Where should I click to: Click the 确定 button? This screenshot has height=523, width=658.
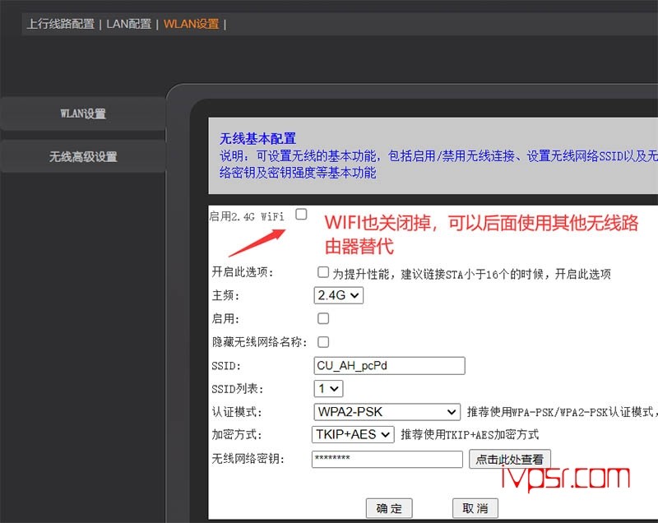pyautogui.click(x=389, y=508)
